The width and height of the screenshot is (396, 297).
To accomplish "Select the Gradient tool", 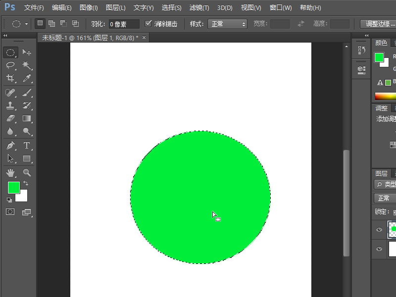I will pos(27,118).
